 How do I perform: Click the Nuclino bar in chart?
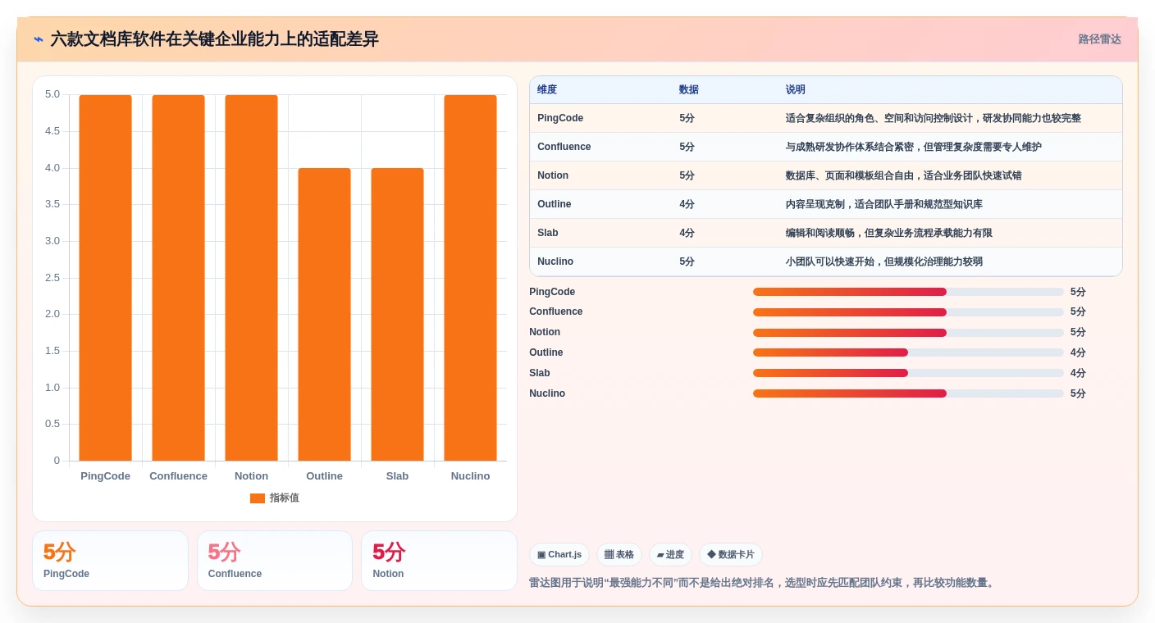pos(470,278)
